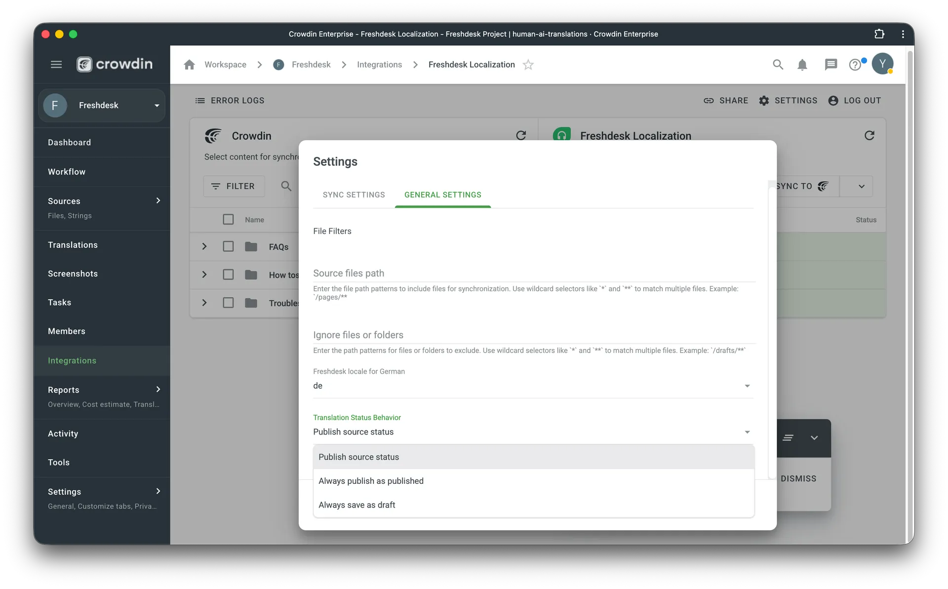The width and height of the screenshot is (948, 589).
Task: Switch to the Sync Settings tab
Action: click(x=354, y=195)
